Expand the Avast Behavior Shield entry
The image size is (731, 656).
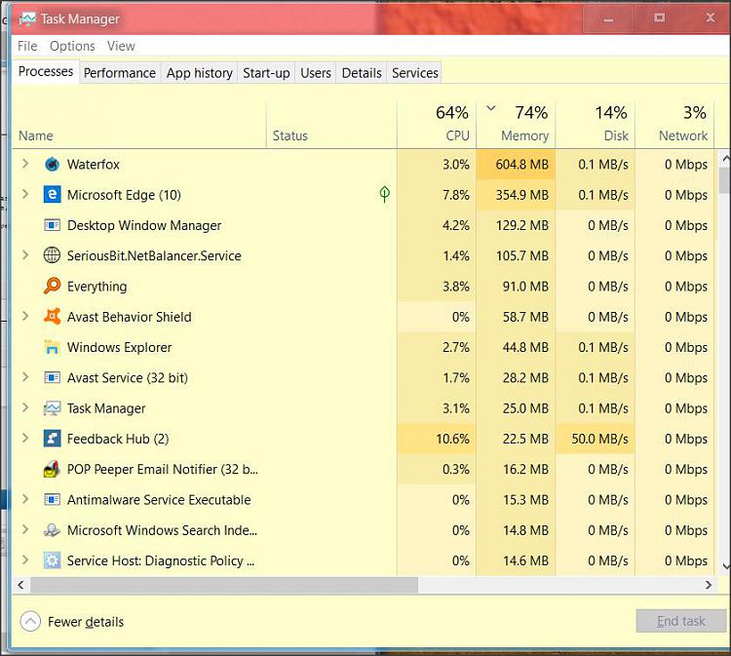coord(25,316)
